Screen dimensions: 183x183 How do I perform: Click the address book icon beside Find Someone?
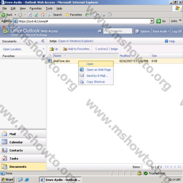tap(100, 31)
